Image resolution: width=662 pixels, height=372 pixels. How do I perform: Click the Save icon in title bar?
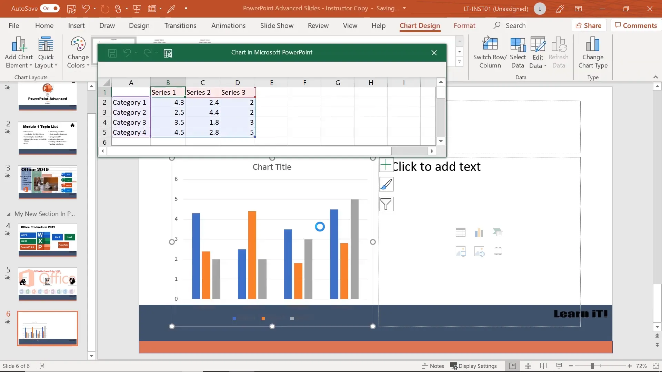[x=71, y=9]
